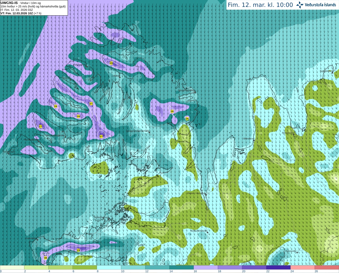Viewport: 339px width, 273px height.
Task: Click the Bolungarvík station dot
Action: coord(86,66)
